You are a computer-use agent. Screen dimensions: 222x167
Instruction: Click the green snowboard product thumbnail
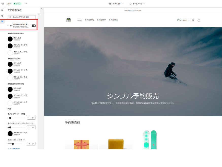pos(150,140)
